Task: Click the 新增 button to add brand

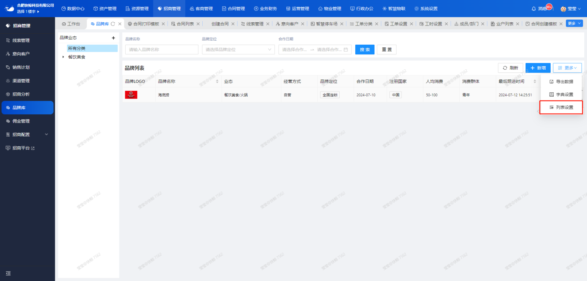Action: pos(538,68)
